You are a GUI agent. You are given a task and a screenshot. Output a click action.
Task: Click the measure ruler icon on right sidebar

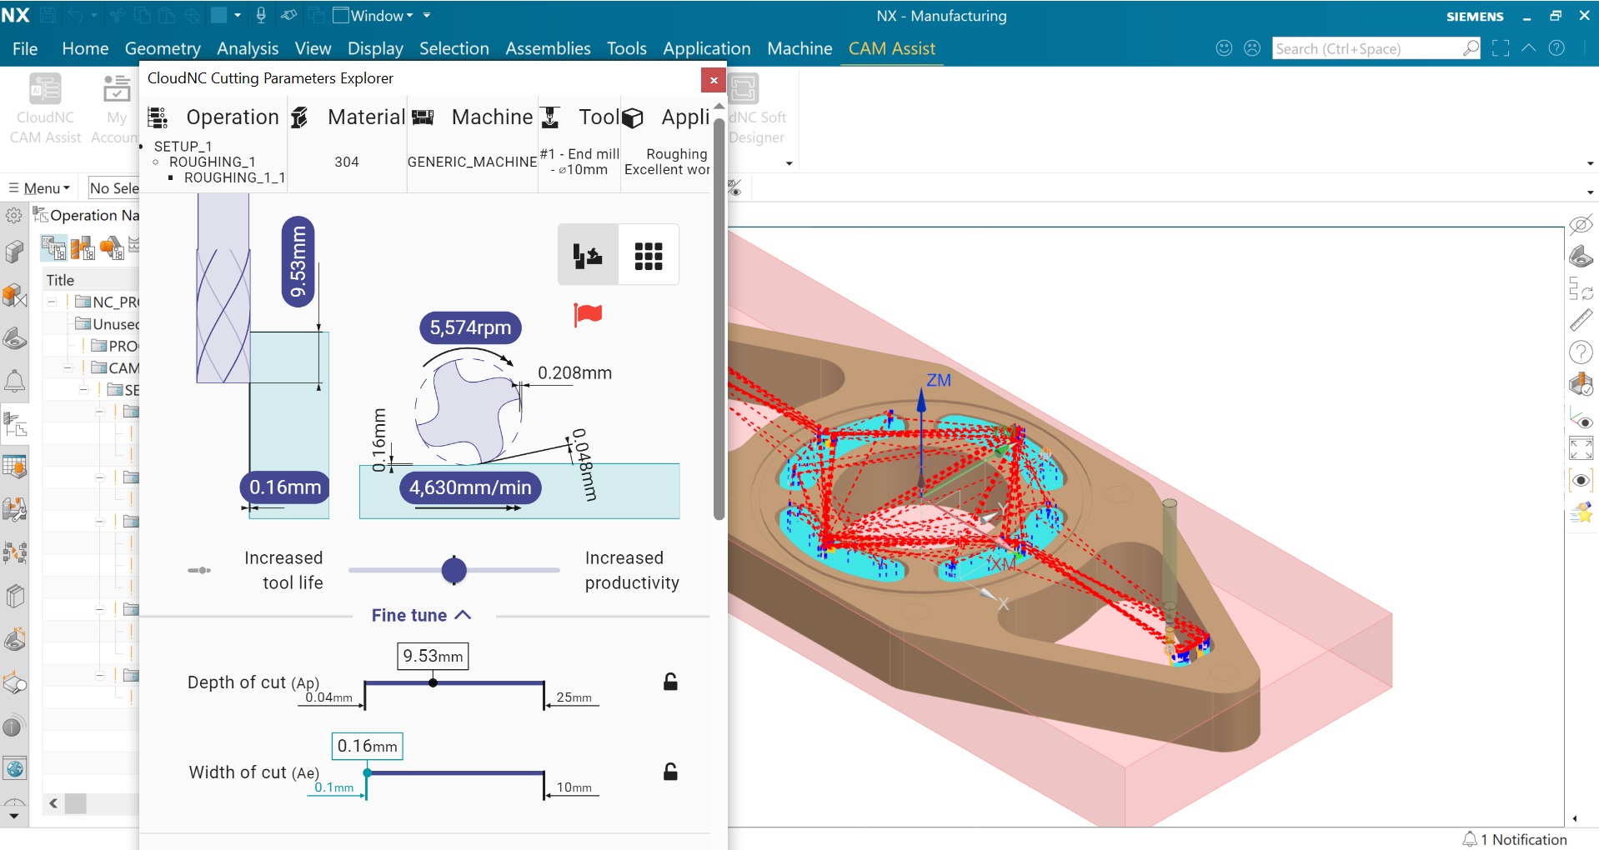click(1581, 320)
